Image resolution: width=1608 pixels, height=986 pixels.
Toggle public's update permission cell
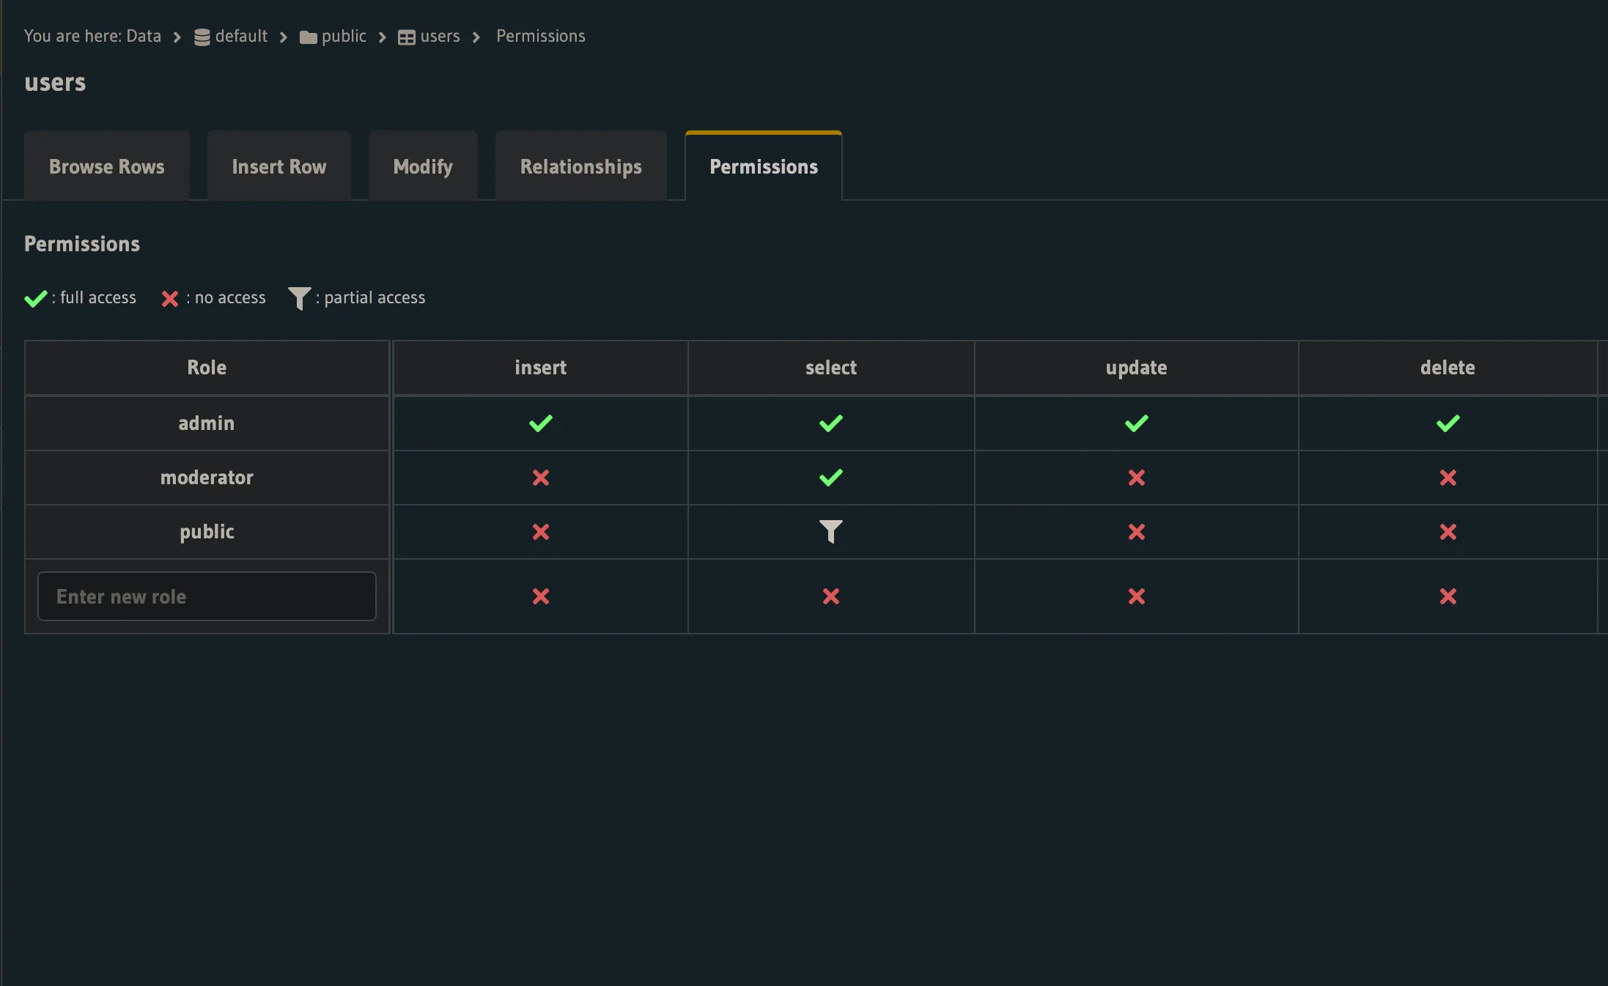1135,532
